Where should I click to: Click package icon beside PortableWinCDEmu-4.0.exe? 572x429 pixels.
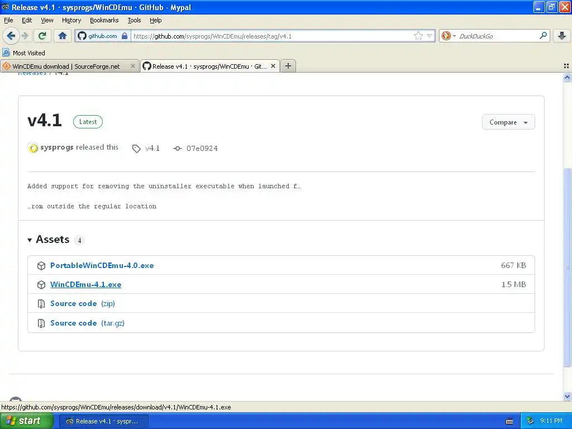click(41, 266)
